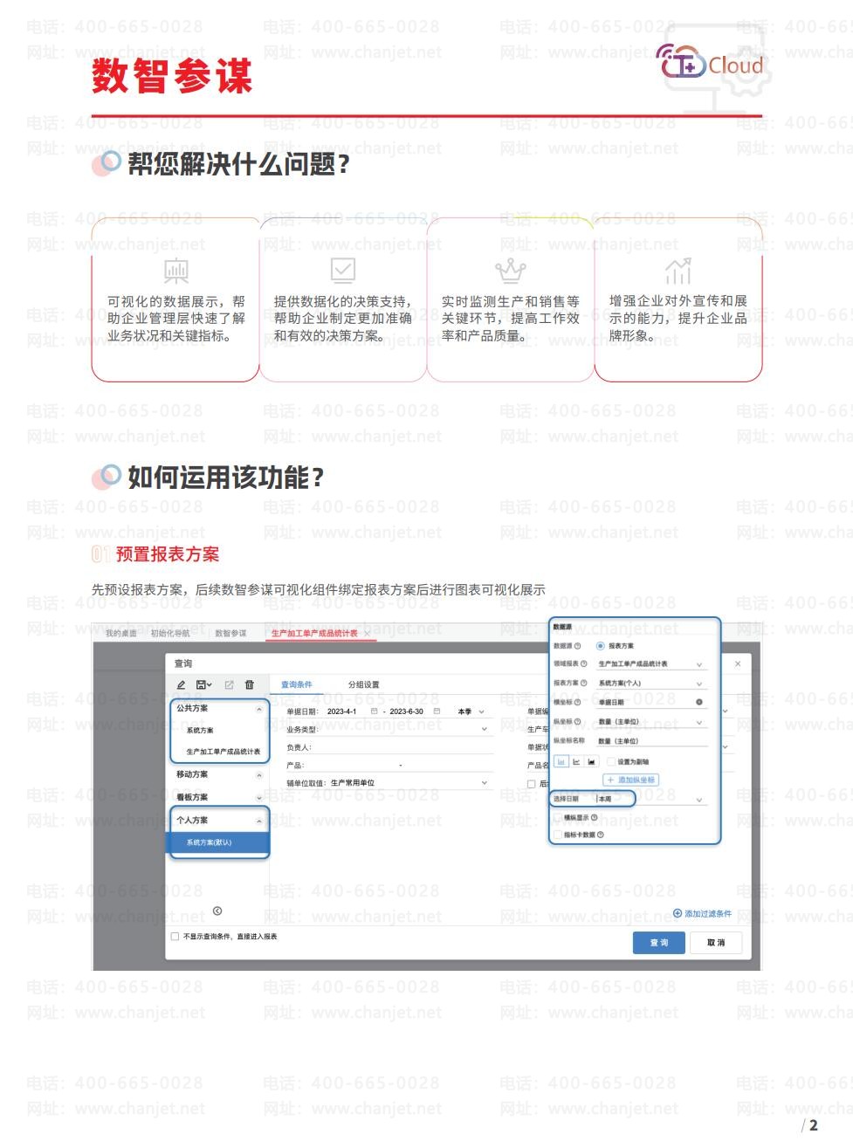Click the start date calendar icon after 2023-4-1
The height and width of the screenshot is (1141, 853).
[375, 711]
